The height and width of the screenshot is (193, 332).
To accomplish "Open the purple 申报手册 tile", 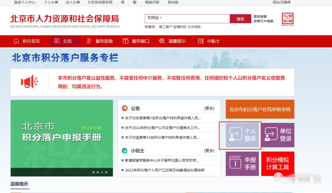I will pyautogui.click(x=242, y=163).
